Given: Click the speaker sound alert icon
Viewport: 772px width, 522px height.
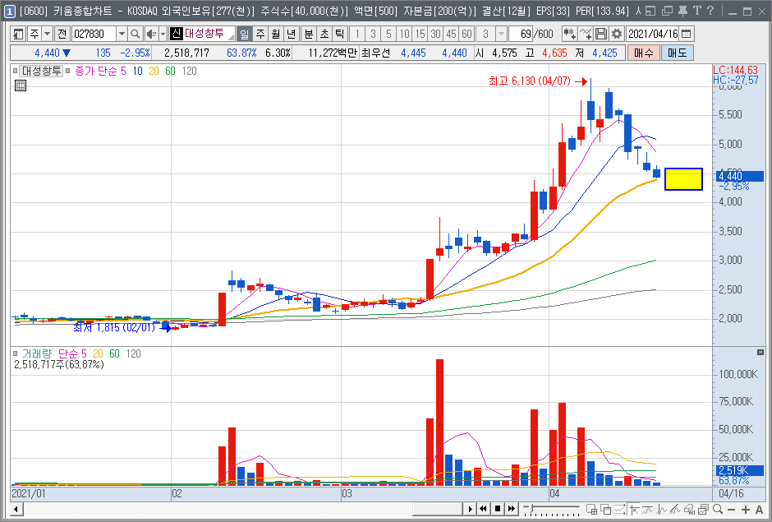Looking at the screenshot, I should tap(150, 34).
